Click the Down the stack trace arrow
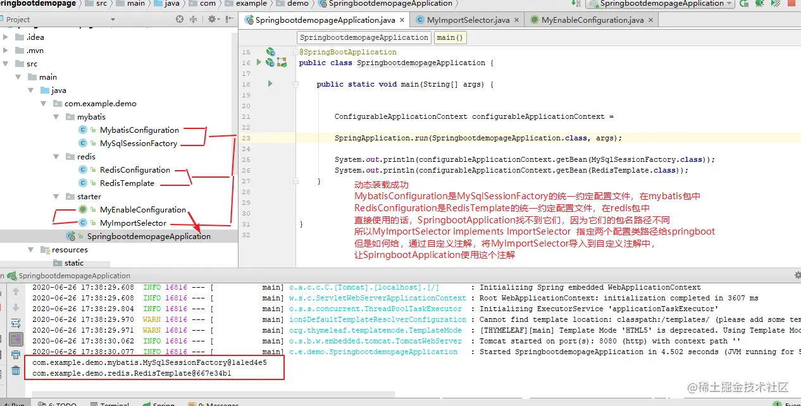The height and width of the screenshot is (406, 801). coord(16,307)
